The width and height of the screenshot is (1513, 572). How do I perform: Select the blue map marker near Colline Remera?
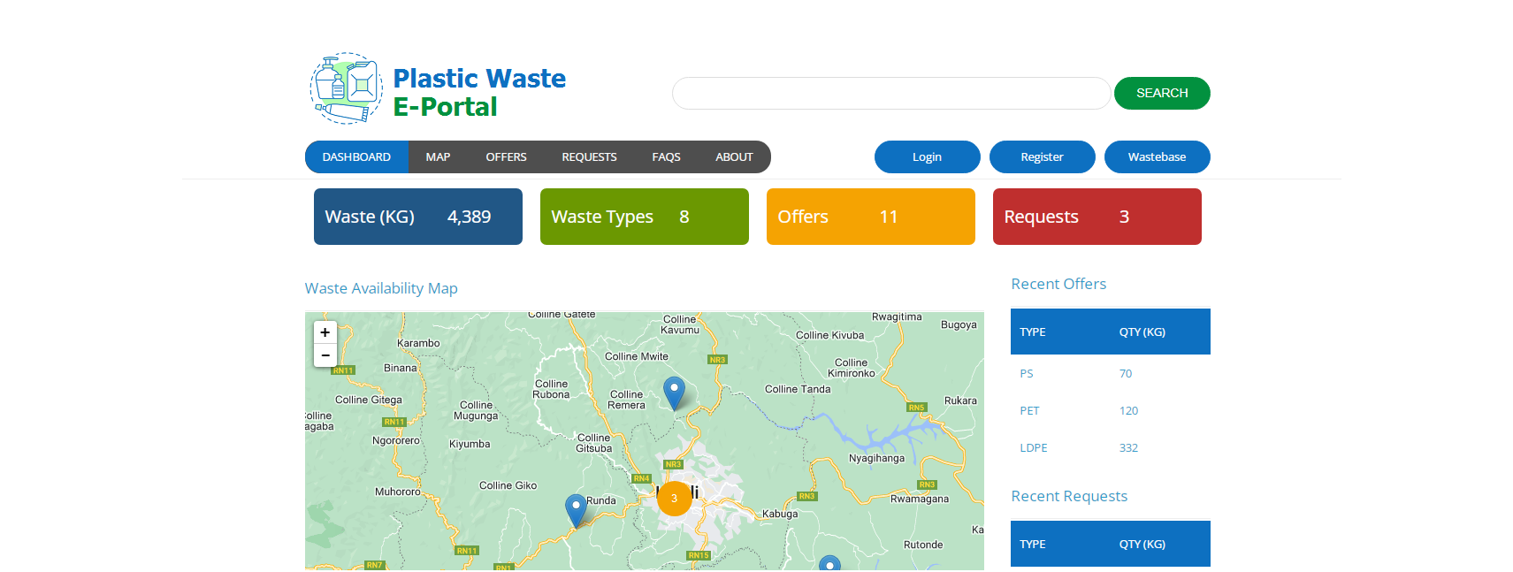coord(674,393)
